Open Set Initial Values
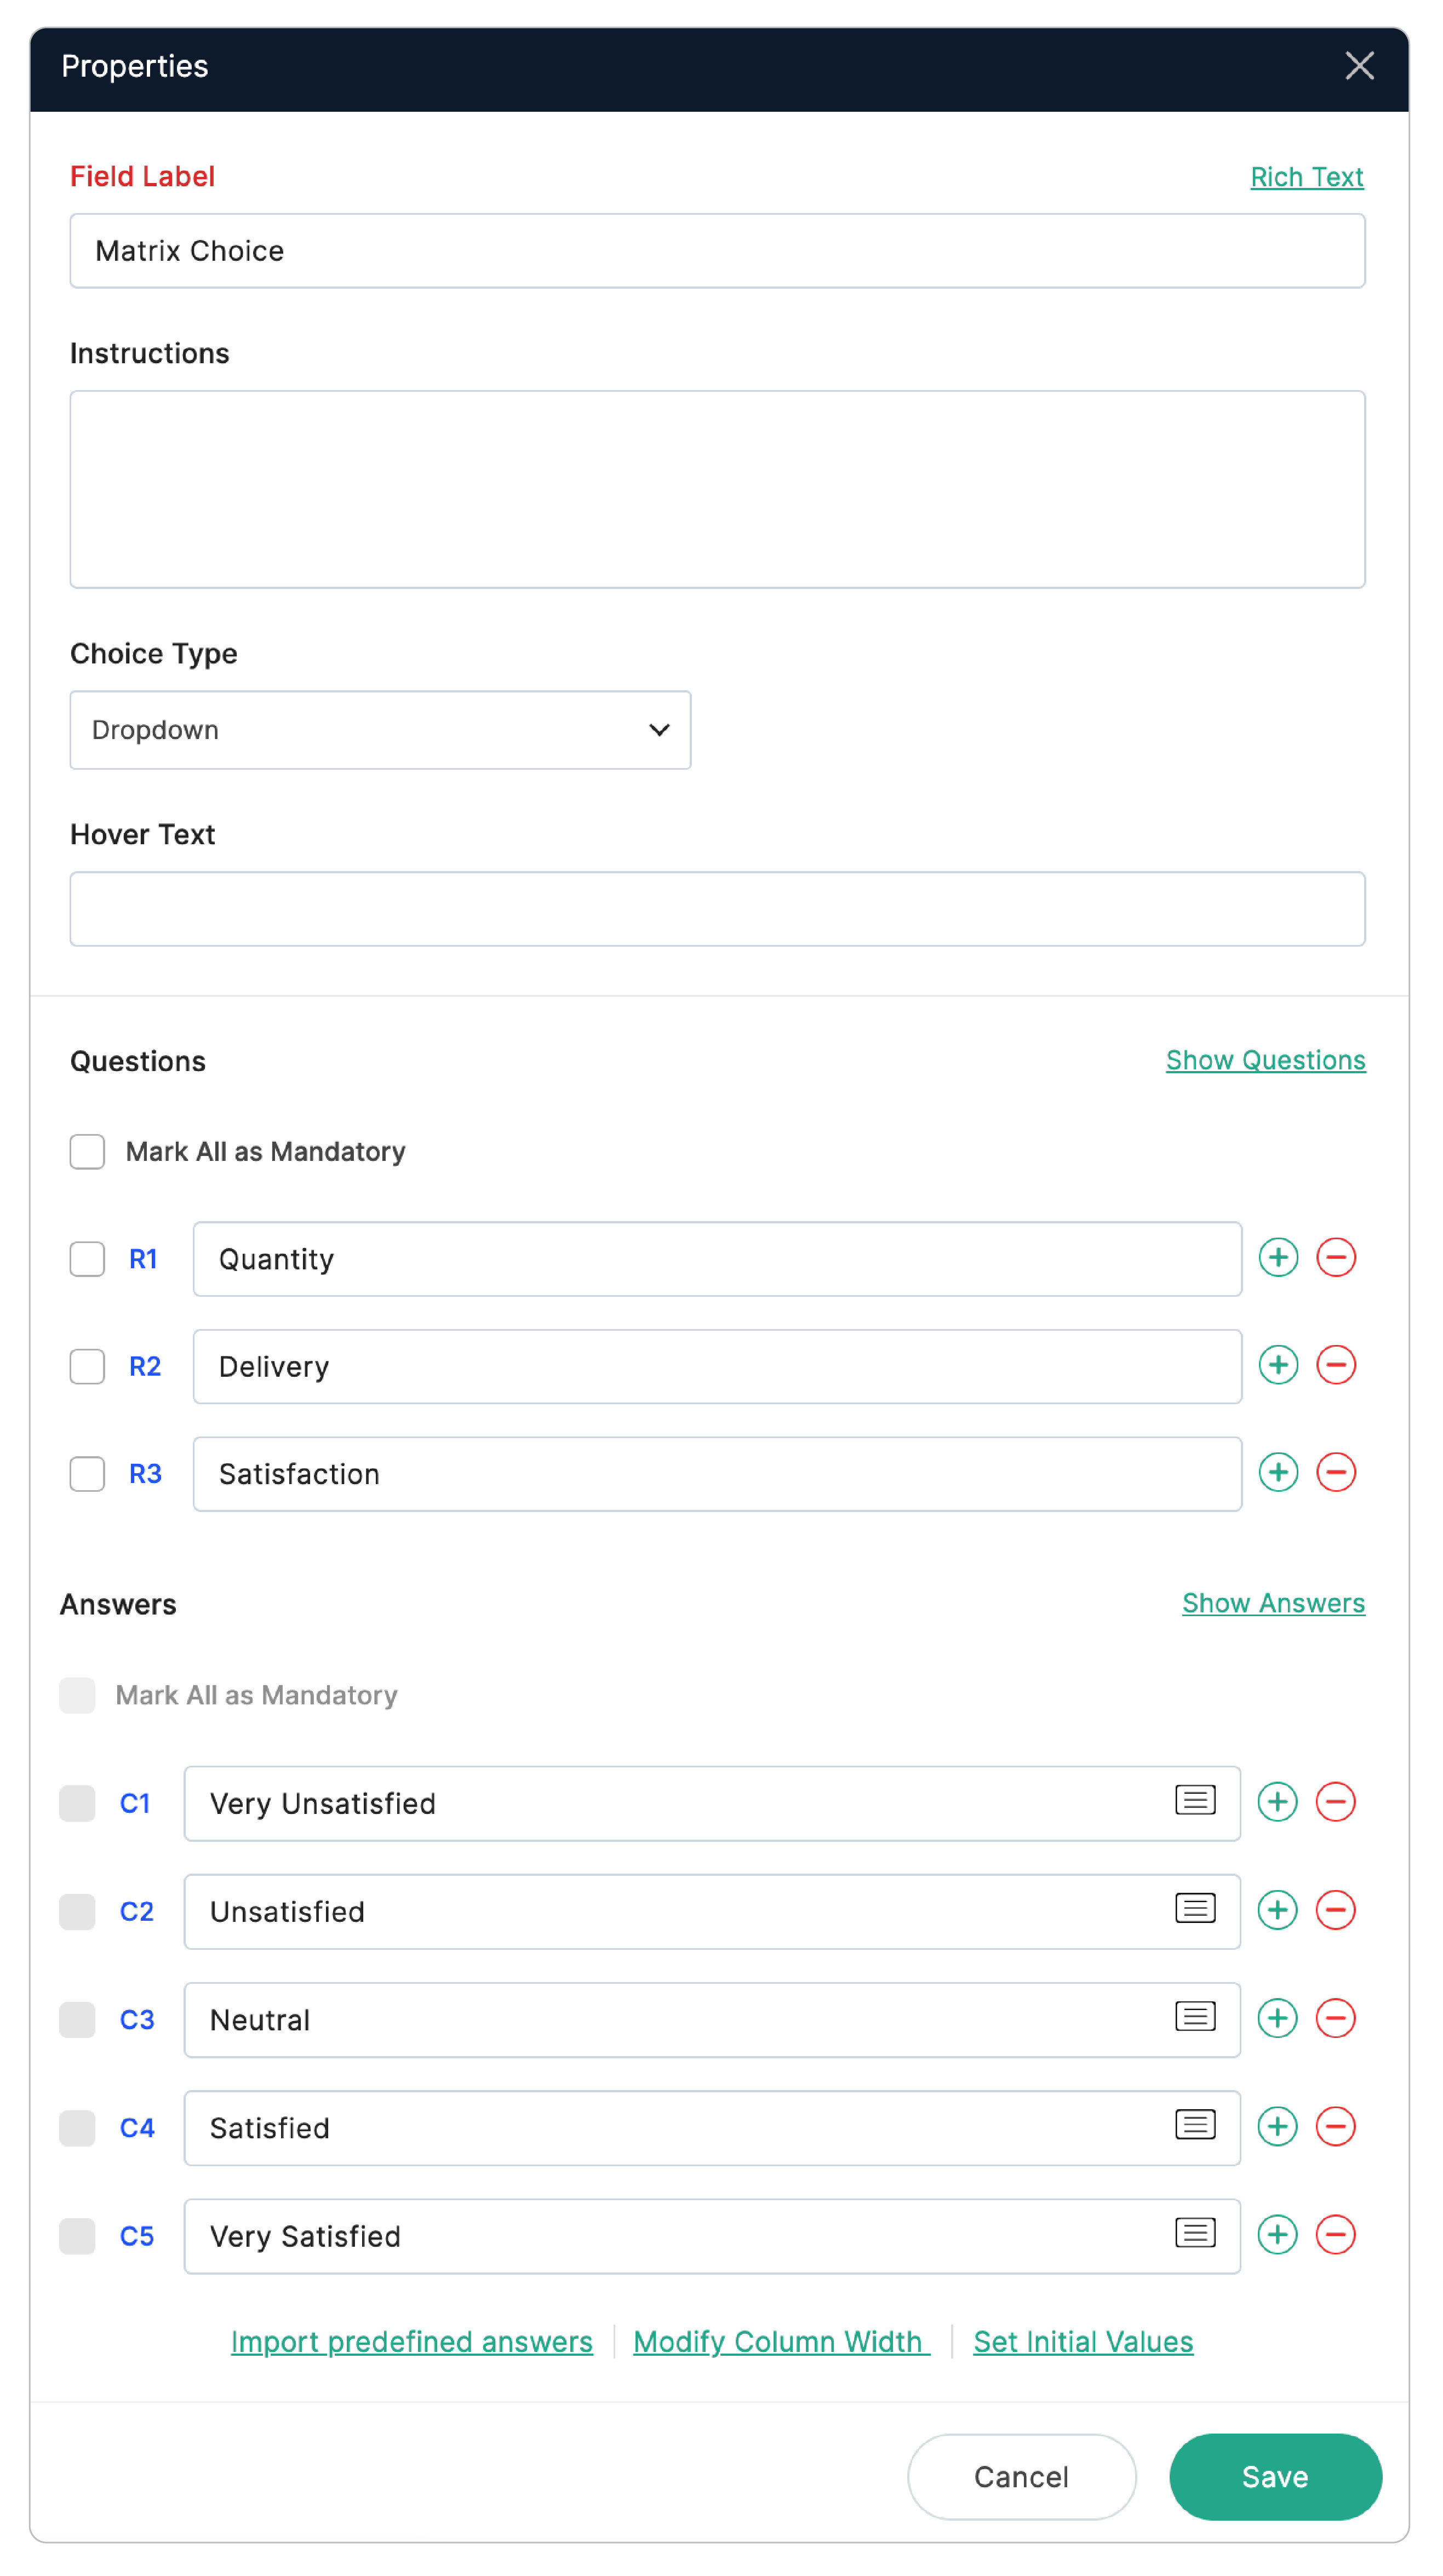 [1083, 2341]
